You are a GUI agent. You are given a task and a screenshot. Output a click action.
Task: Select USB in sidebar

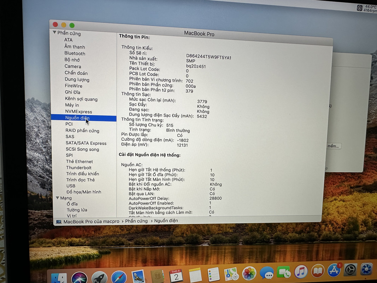click(71, 186)
